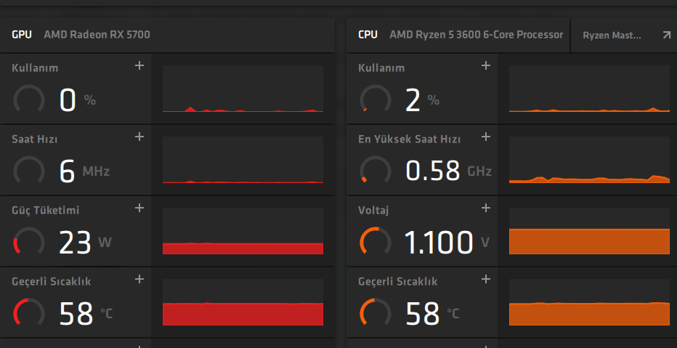
Task: Click the plus icon beside GPU Saat Hızı
Action: (139, 137)
